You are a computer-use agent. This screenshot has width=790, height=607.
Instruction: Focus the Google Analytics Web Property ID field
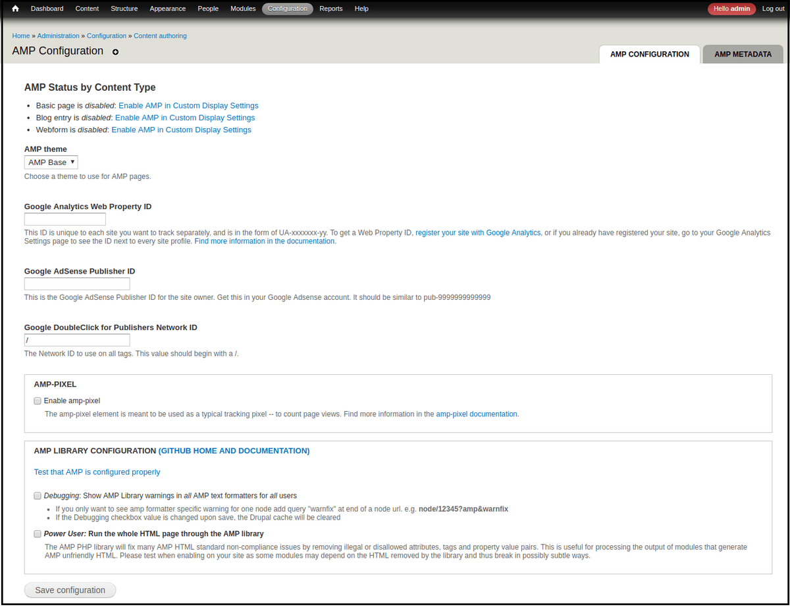(x=65, y=220)
